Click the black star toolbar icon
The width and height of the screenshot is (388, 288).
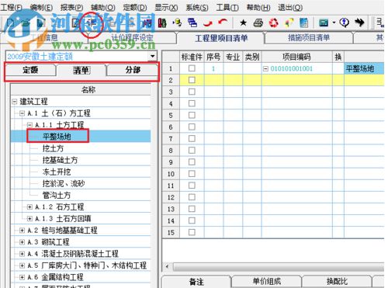pos(243,23)
